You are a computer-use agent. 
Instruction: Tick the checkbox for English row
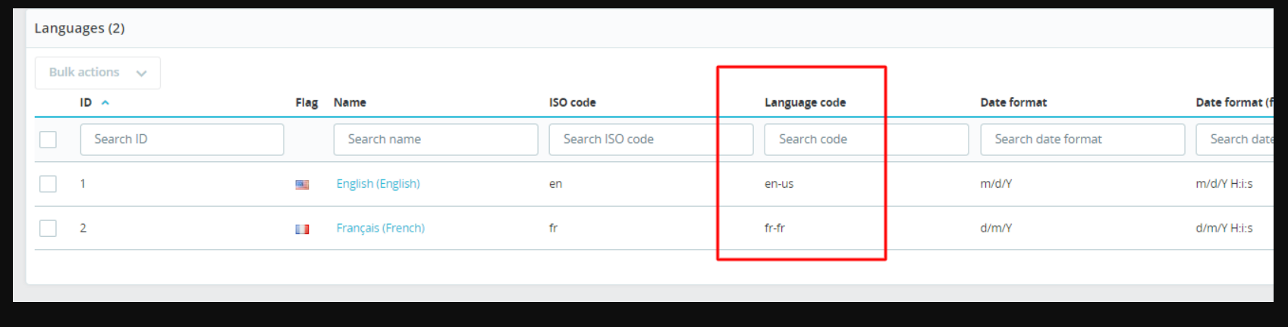[x=48, y=183]
